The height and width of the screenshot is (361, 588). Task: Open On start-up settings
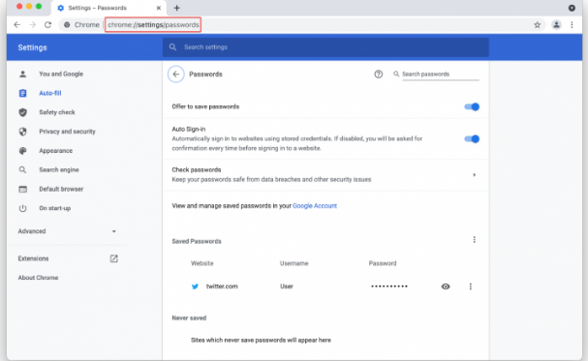55,208
